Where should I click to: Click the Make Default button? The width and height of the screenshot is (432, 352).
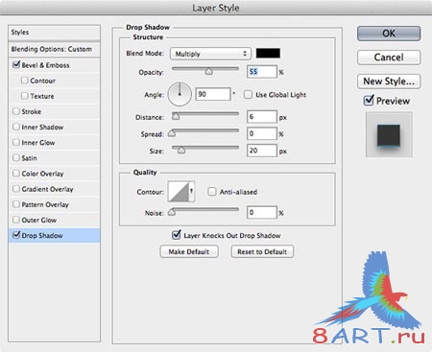189,251
